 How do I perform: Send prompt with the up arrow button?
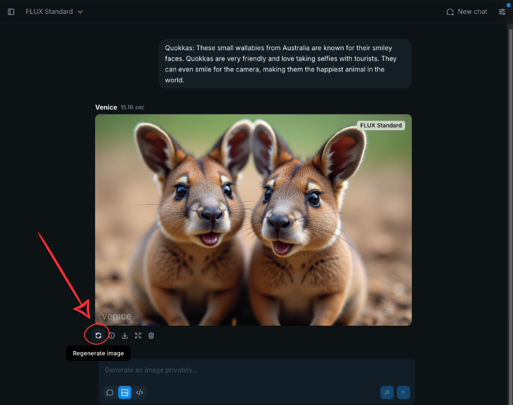pos(403,392)
